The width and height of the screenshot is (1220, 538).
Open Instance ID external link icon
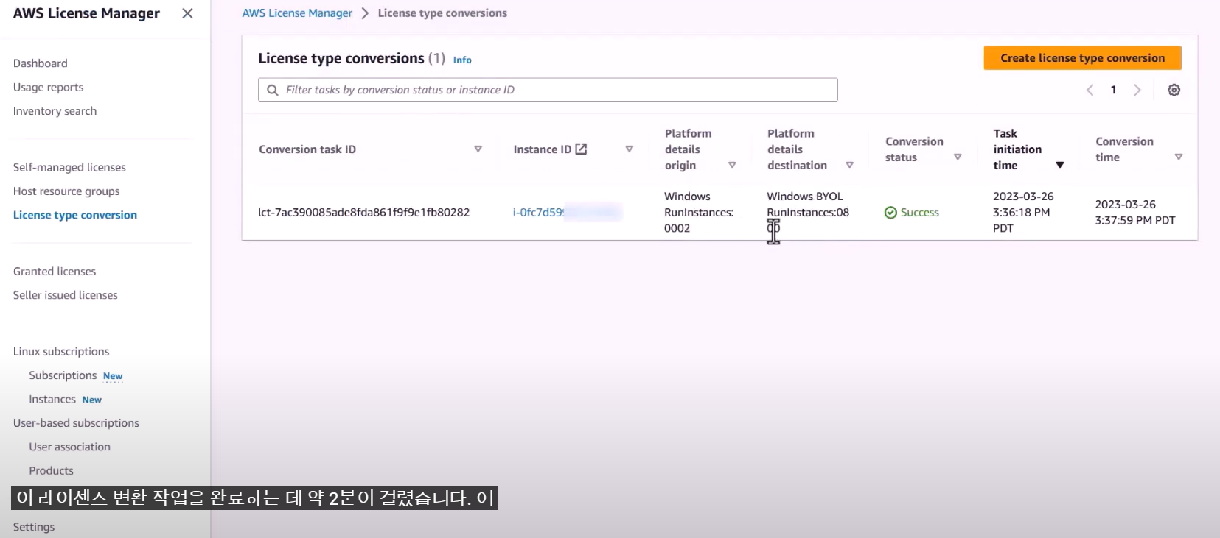581,149
